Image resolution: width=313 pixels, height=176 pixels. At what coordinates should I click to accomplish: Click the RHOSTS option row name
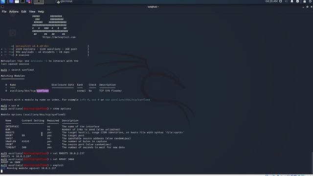(x=10, y=132)
